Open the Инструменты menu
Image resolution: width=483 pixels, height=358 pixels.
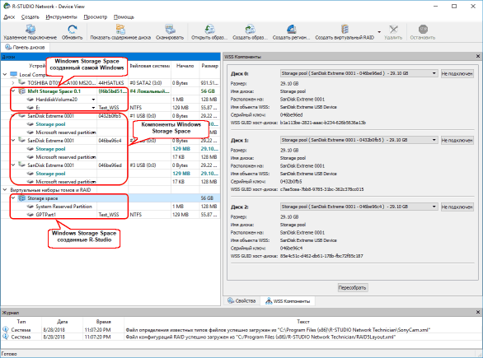[x=61, y=17]
